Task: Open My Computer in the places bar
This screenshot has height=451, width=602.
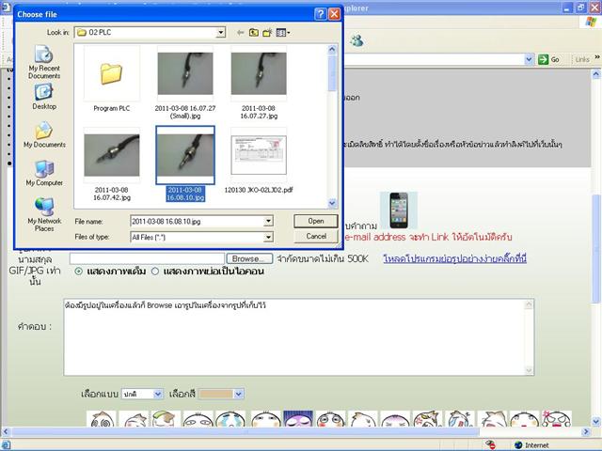Action: click(x=43, y=173)
